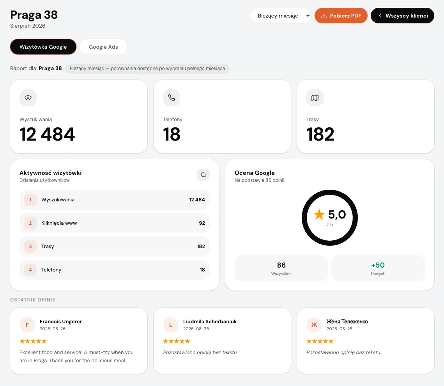Click the 182 value in Trasy card
The height and width of the screenshot is (386, 444).
pos(320,134)
